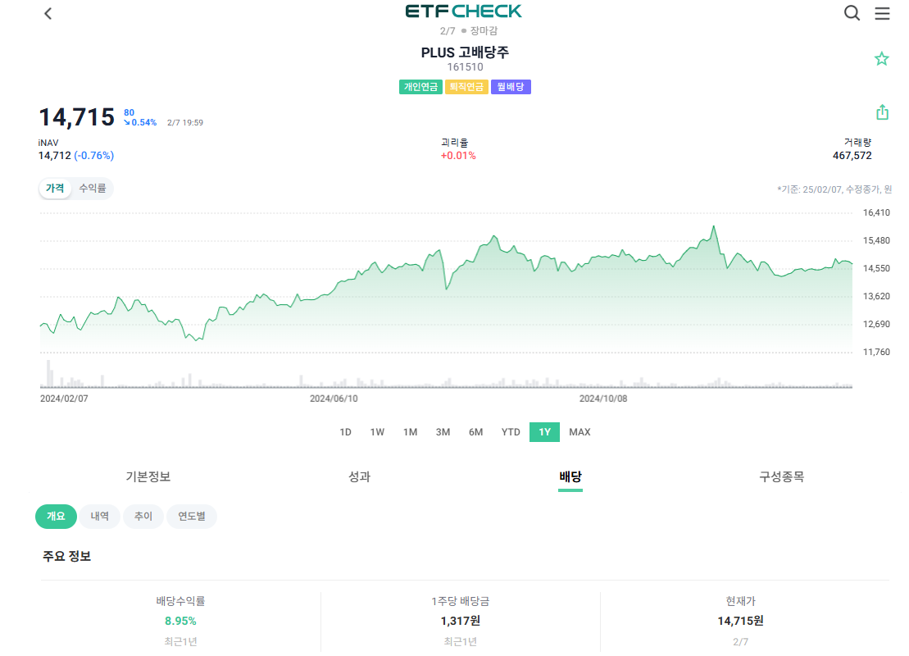Click the 15,480 y-axis label
This screenshot has height=656, width=909.
coord(876,240)
